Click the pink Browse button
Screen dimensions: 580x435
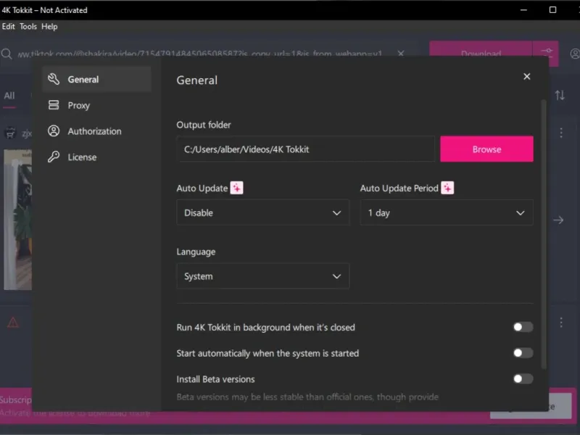(x=486, y=149)
